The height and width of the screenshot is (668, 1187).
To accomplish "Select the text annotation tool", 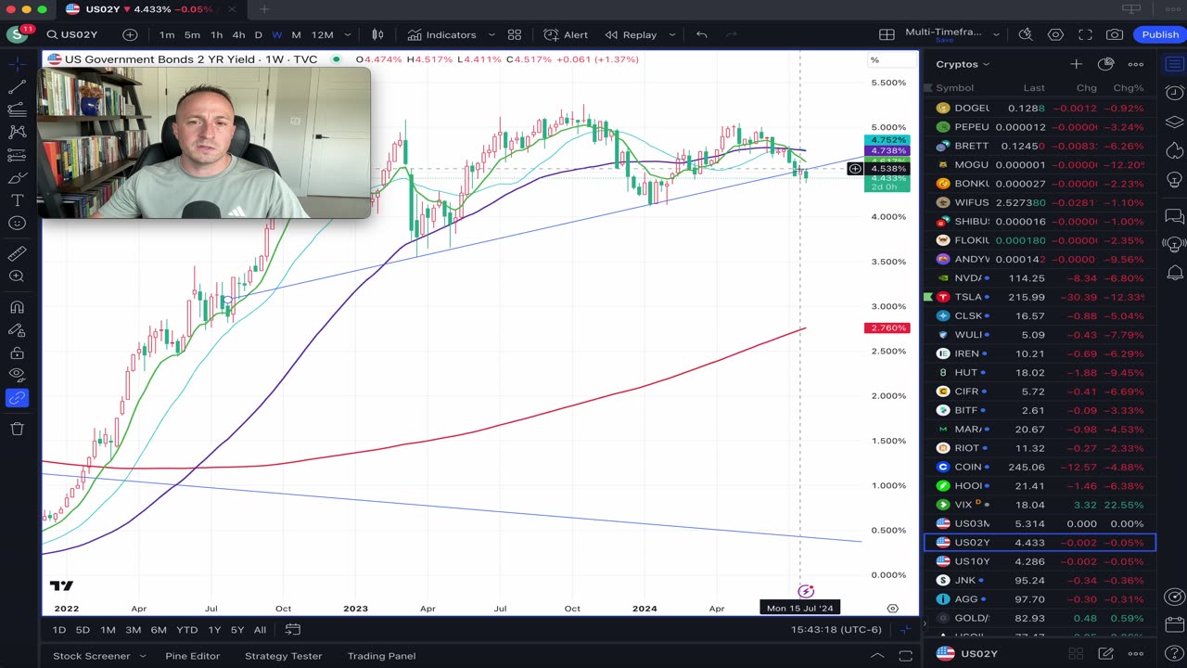I will 17,200.
